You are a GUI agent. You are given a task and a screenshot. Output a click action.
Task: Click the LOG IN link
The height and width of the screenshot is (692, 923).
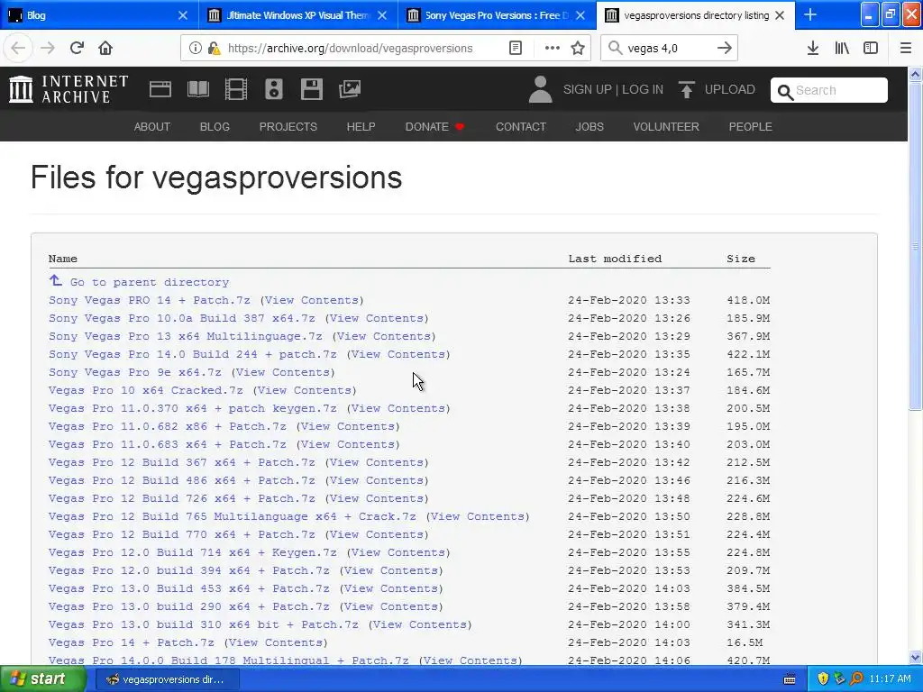click(x=643, y=89)
